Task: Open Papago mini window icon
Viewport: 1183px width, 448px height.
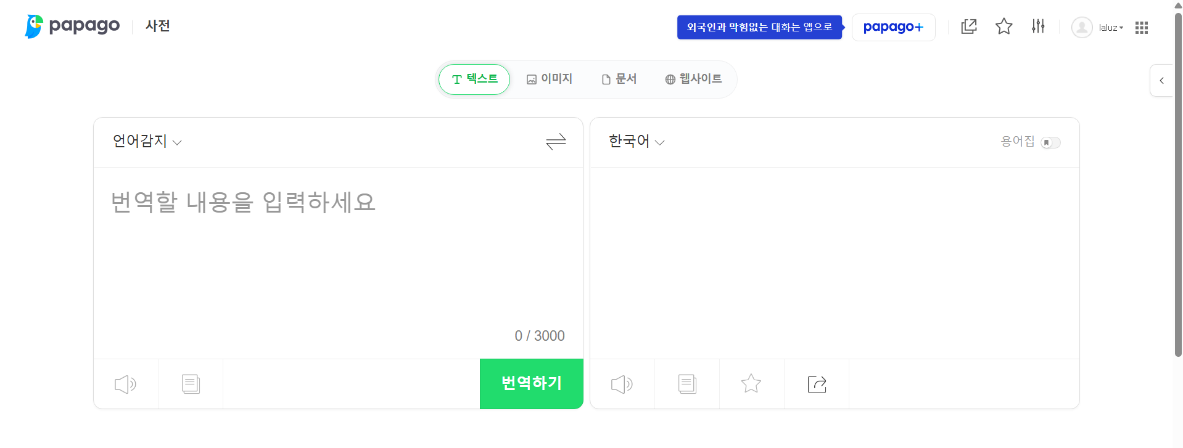Action: [968, 27]
